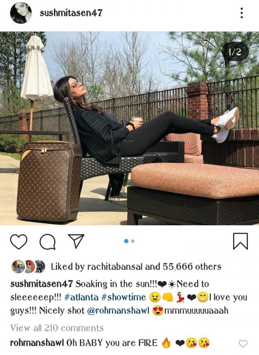Open the @rohmanshawl mention in caption
259x355 pixels.
tap(118, 311)
